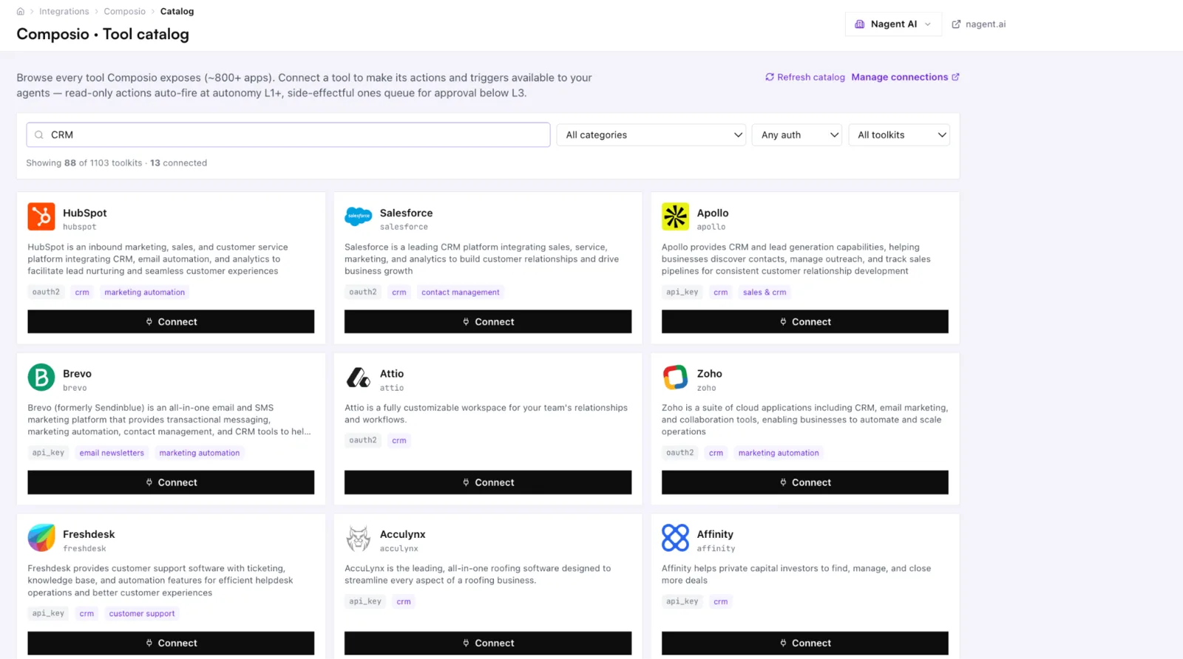
Task: Click the 'Composio · Tool catalog' page heading
Action: (103, 34)
